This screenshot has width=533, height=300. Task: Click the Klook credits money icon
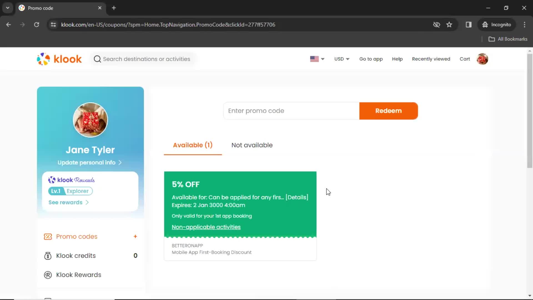48,256
